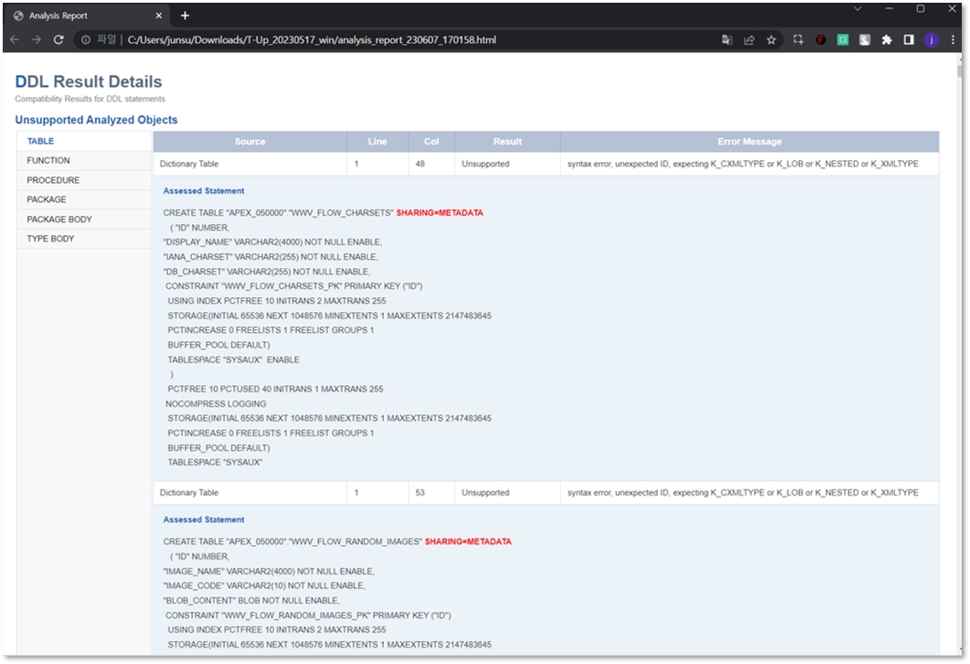Screen dimensions: 970x664
Task: Open the share page icon
Action: pos(749,40)
